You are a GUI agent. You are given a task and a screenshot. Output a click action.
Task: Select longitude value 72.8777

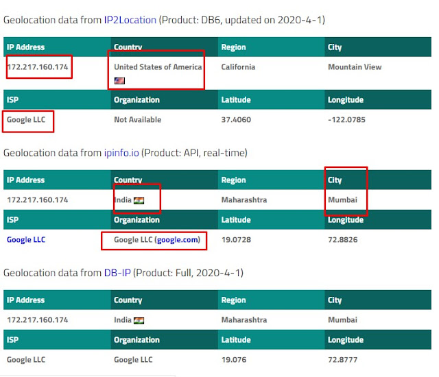click(x=343, y=360)
